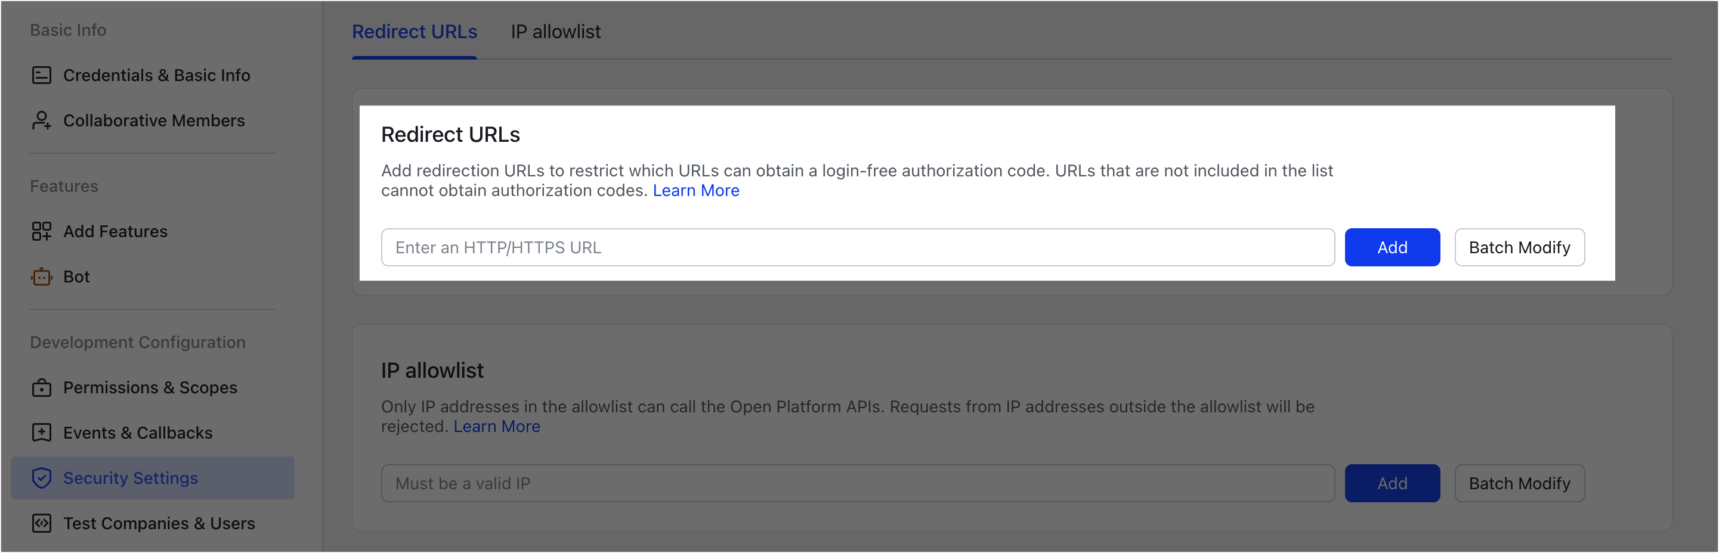The image size is (1719, 553).
Task: Click the Permissions & Scopes icon
Action: tap(41, 387)
